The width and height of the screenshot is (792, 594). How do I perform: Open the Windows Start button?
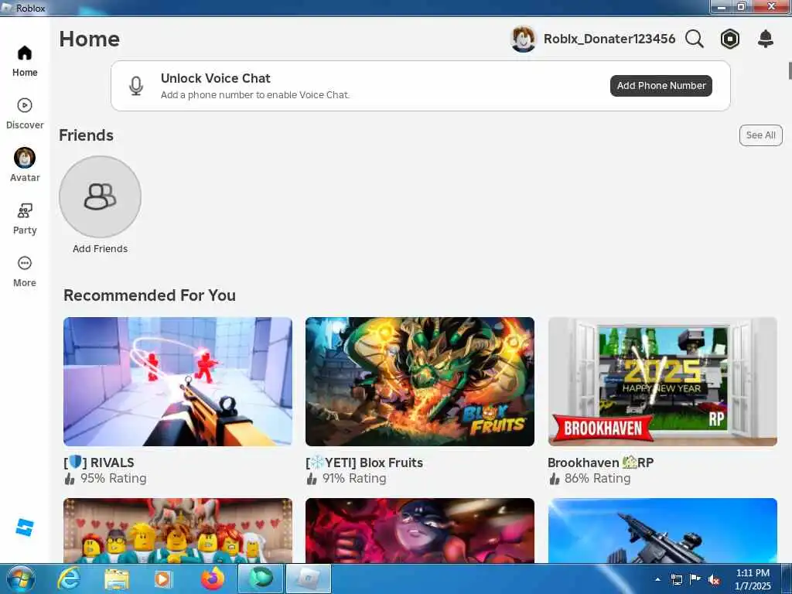[21, 579]
